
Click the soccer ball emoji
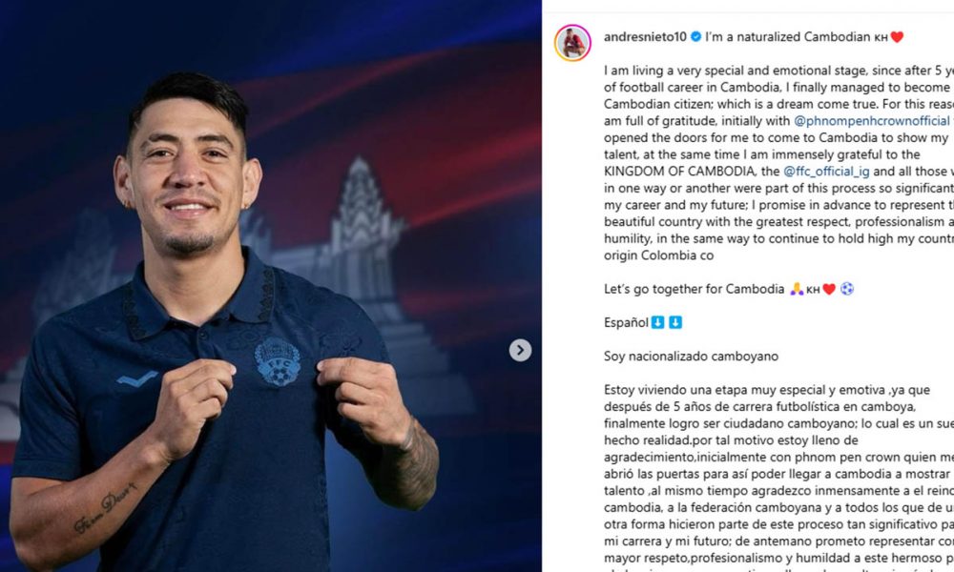(x=847, y=290)
